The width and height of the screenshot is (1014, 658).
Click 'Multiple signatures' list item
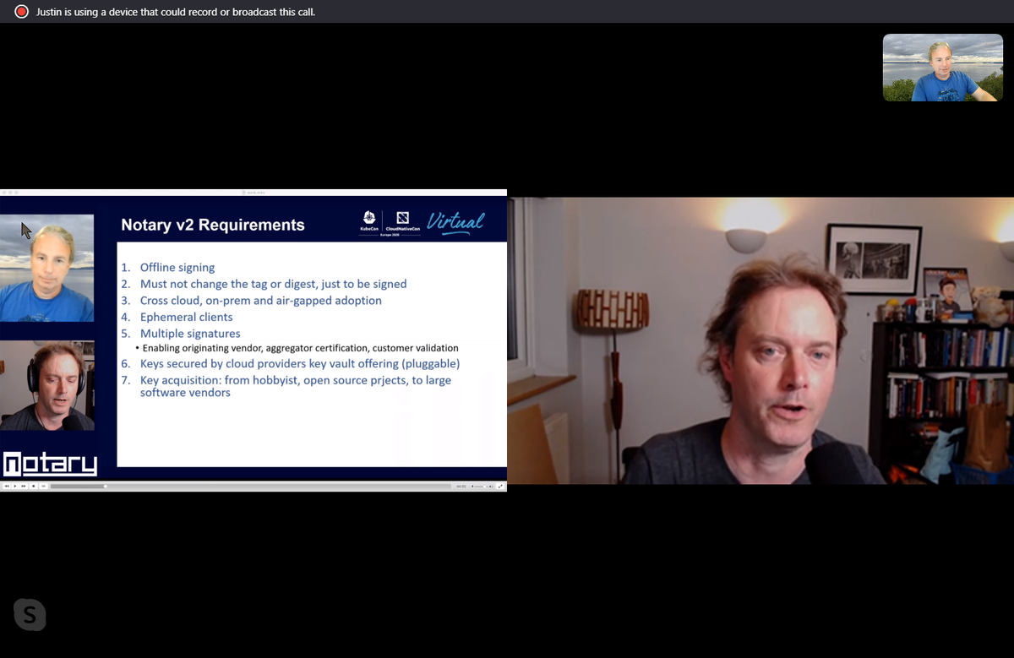190,334
